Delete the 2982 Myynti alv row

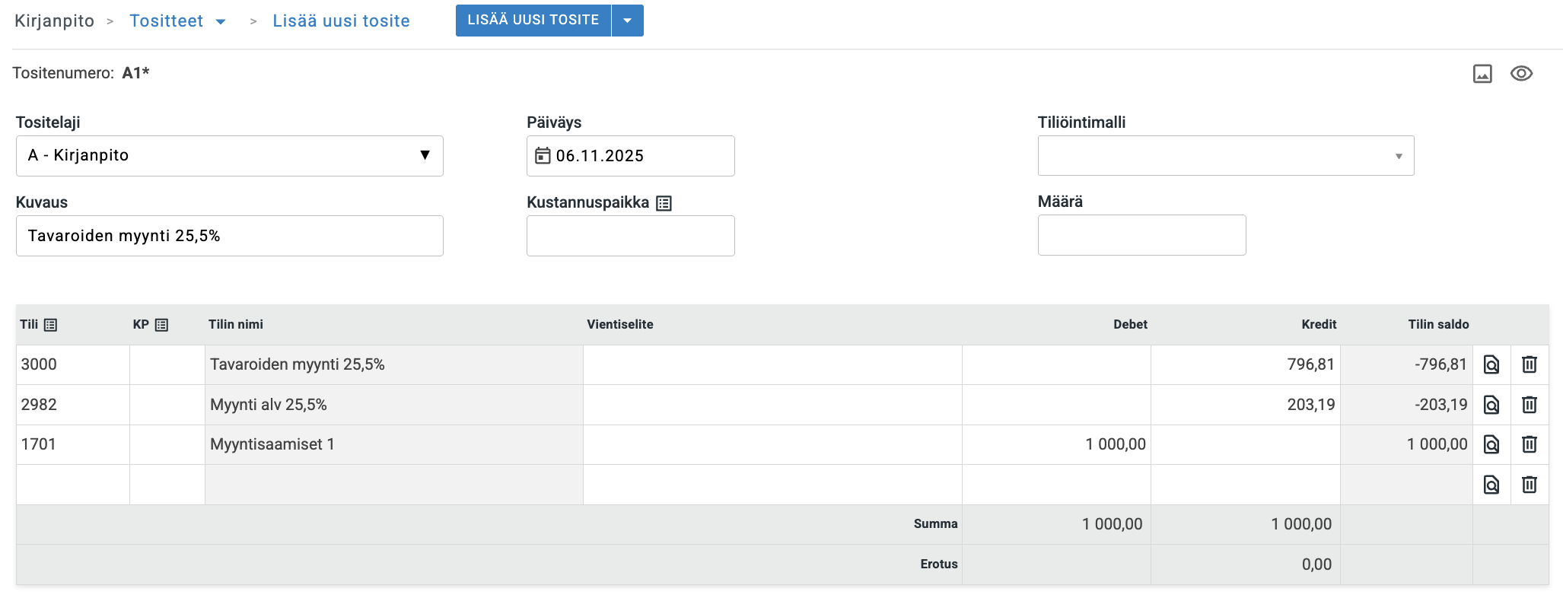coord(1529,405)
